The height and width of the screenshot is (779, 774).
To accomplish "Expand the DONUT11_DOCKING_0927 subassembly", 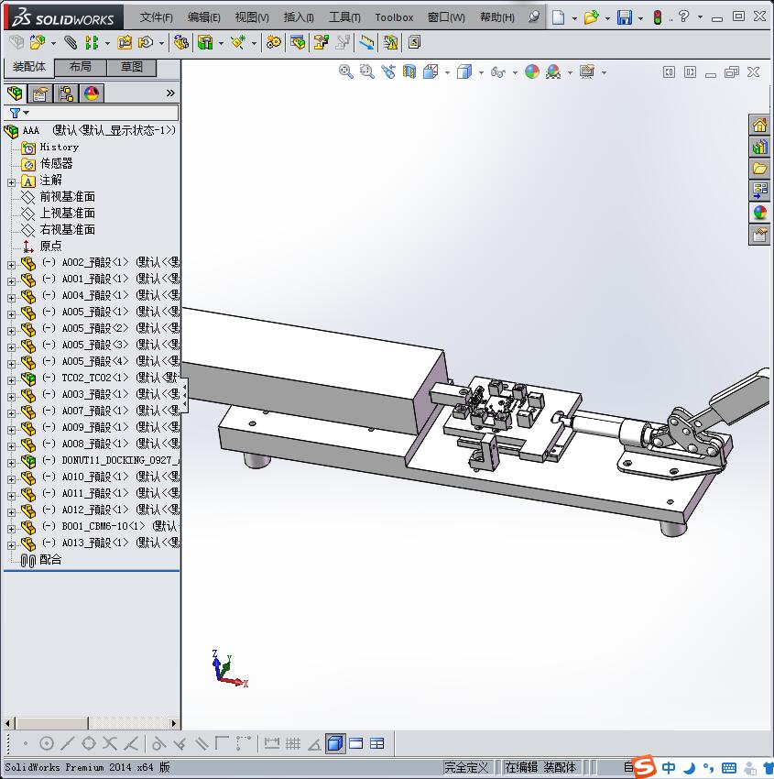I will pyautogui.click(x=11, y=463).
